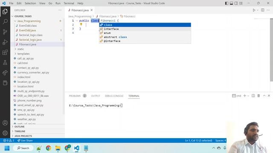The width and height of the screenshot is (273, 153).
Task: Open Source Control view
Action: tap(5, 32)
